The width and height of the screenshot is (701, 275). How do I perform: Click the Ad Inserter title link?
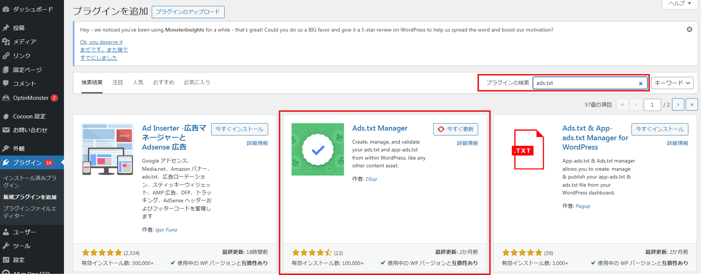[x=174, y=138]
